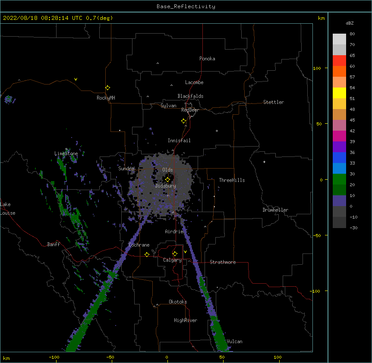The width and height of the screenshot is (372, 363).
Task: Click the green echo band near Vulcan
Action: (x=221, y=336)
